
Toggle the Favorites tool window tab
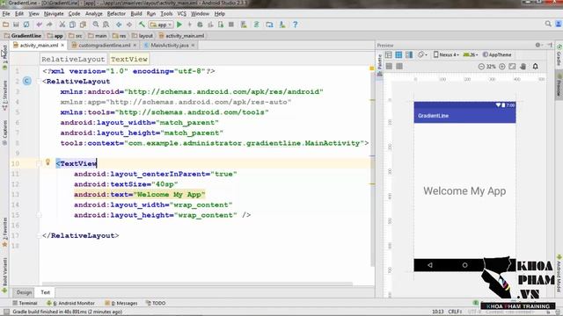point(4,232)
